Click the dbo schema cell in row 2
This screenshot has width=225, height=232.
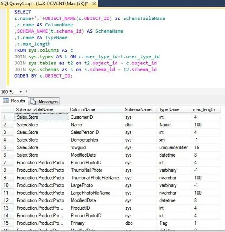139,125
